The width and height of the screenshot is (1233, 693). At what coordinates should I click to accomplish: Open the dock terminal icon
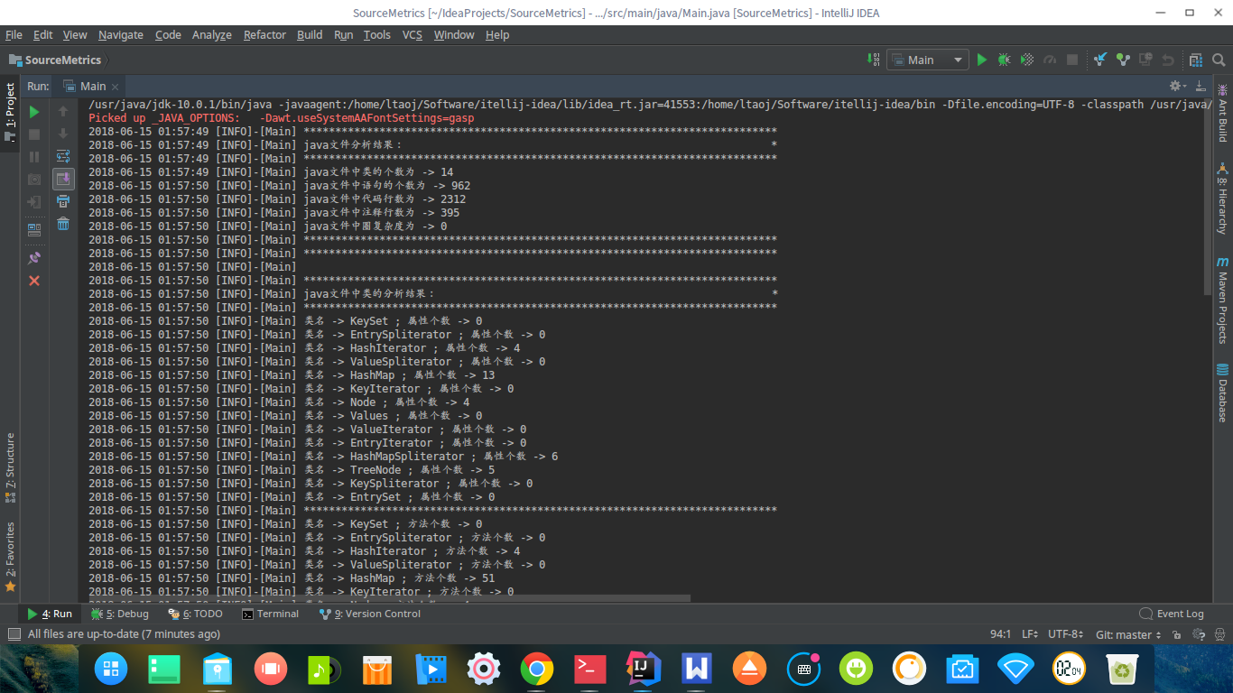pos(590,669)
